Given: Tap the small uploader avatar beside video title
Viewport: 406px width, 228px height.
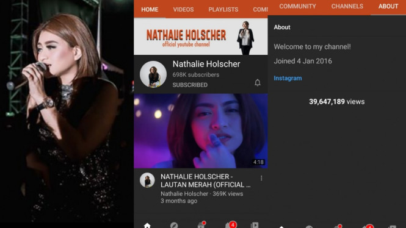Looking at the screenshot, I should [147, 180].
